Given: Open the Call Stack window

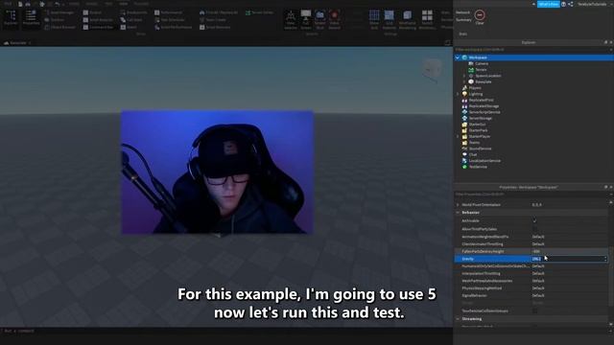Looking at the screenshot, I should (131, 19).
